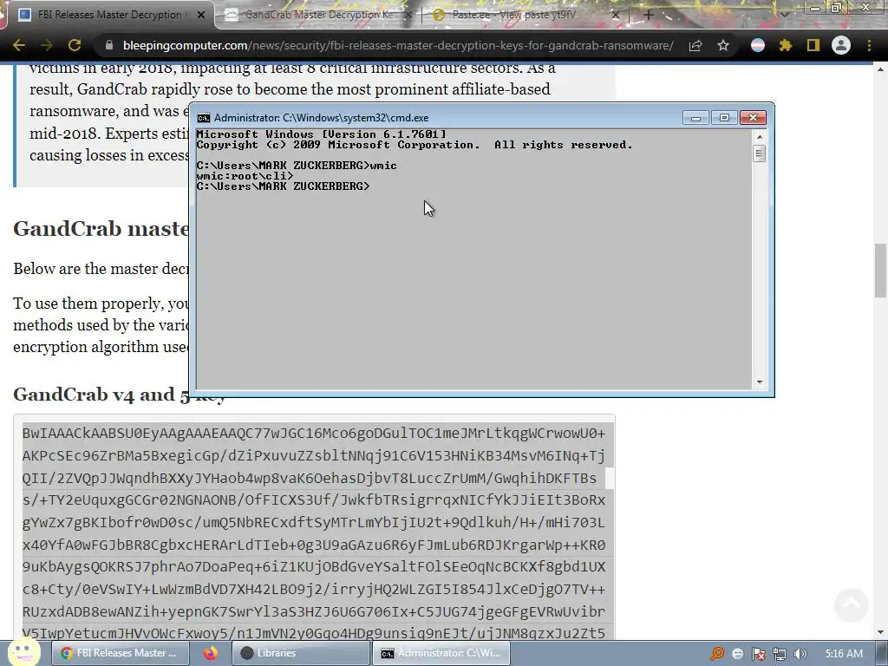Viewport: 888px width, 666px height.
Task: Click the address bar URL field
Action: point(398,45)
